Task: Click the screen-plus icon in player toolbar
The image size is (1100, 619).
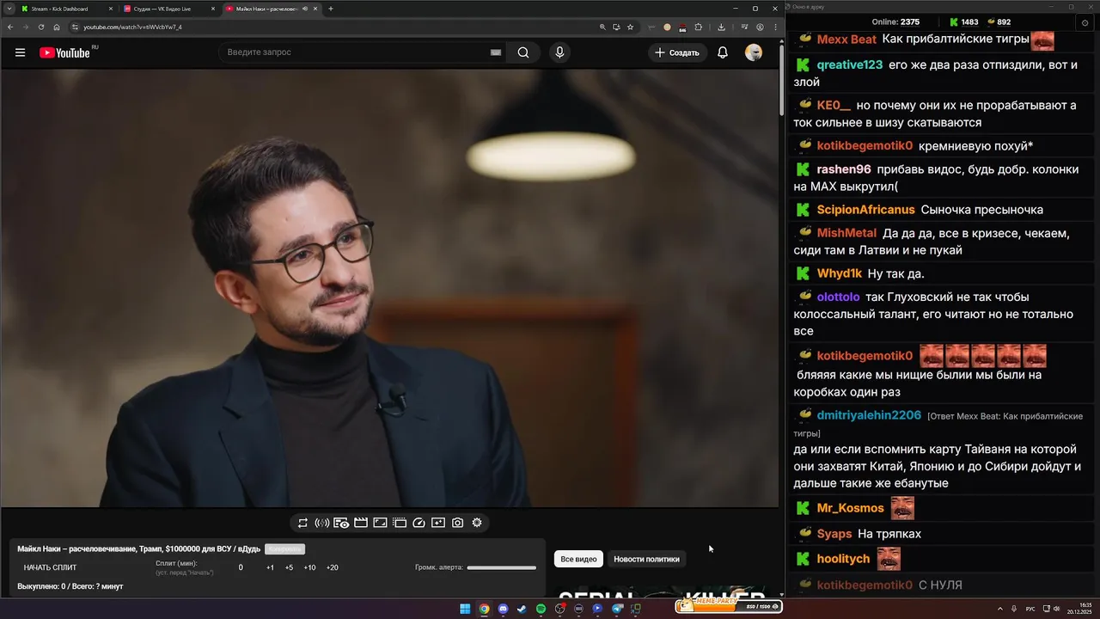Action: pos(438,523)
